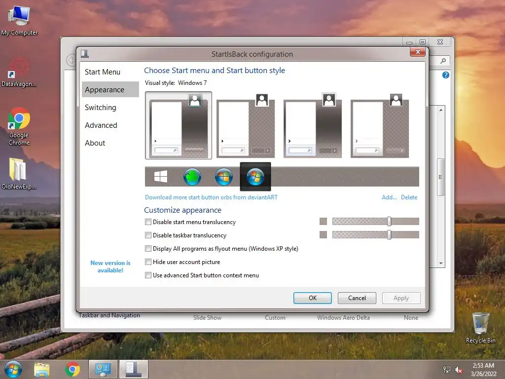Viewport: 505px width, 379px height.
Task: Adjust the start menu translucency slider
Action: pyautogui.click(x=389, y=222)
